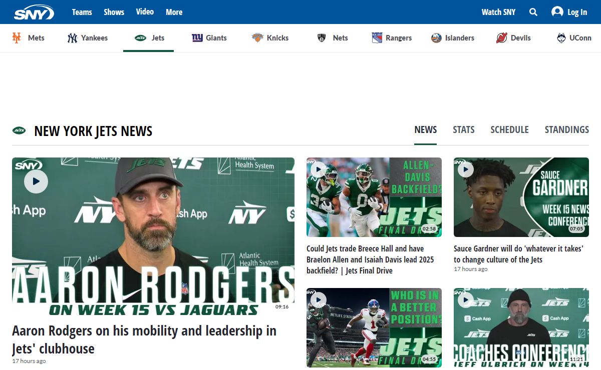Image resolution: width=601 pixels, height=370 pixels.
Task: Switch to the SCHEDULE tab
Action: (x=509, y=129)
